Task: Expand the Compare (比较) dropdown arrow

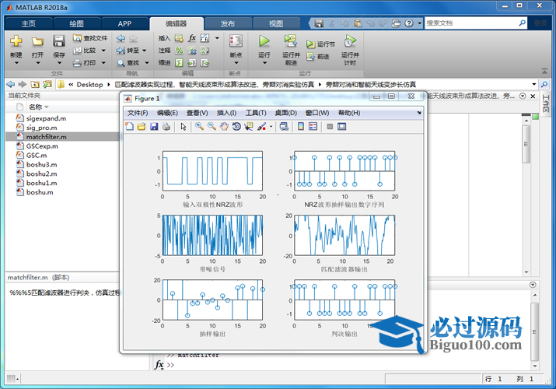Action: click(x=103, y=51)
